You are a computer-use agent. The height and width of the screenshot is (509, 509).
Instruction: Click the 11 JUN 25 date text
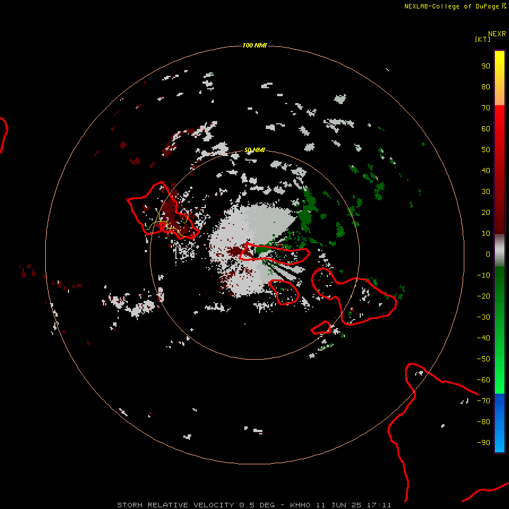pyautogui.click(x=339, y=505)
